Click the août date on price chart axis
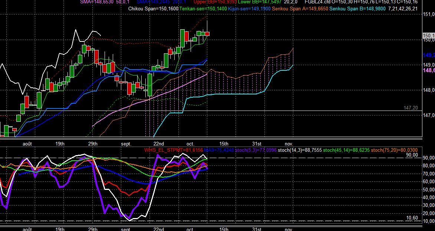Viewport: 435px width, 231px height. tap(27, 144)
